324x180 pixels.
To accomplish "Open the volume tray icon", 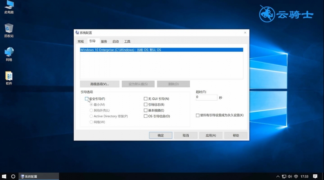I will pos(290,176).
